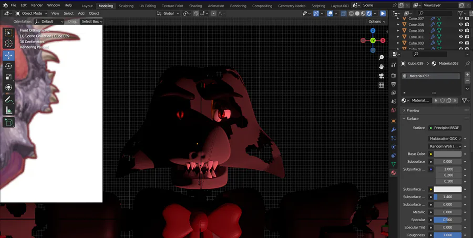This screenshot has height=238, width=473.
Task: Switch to the Sculpting workspace tab
Action: [x=126, y=6]
